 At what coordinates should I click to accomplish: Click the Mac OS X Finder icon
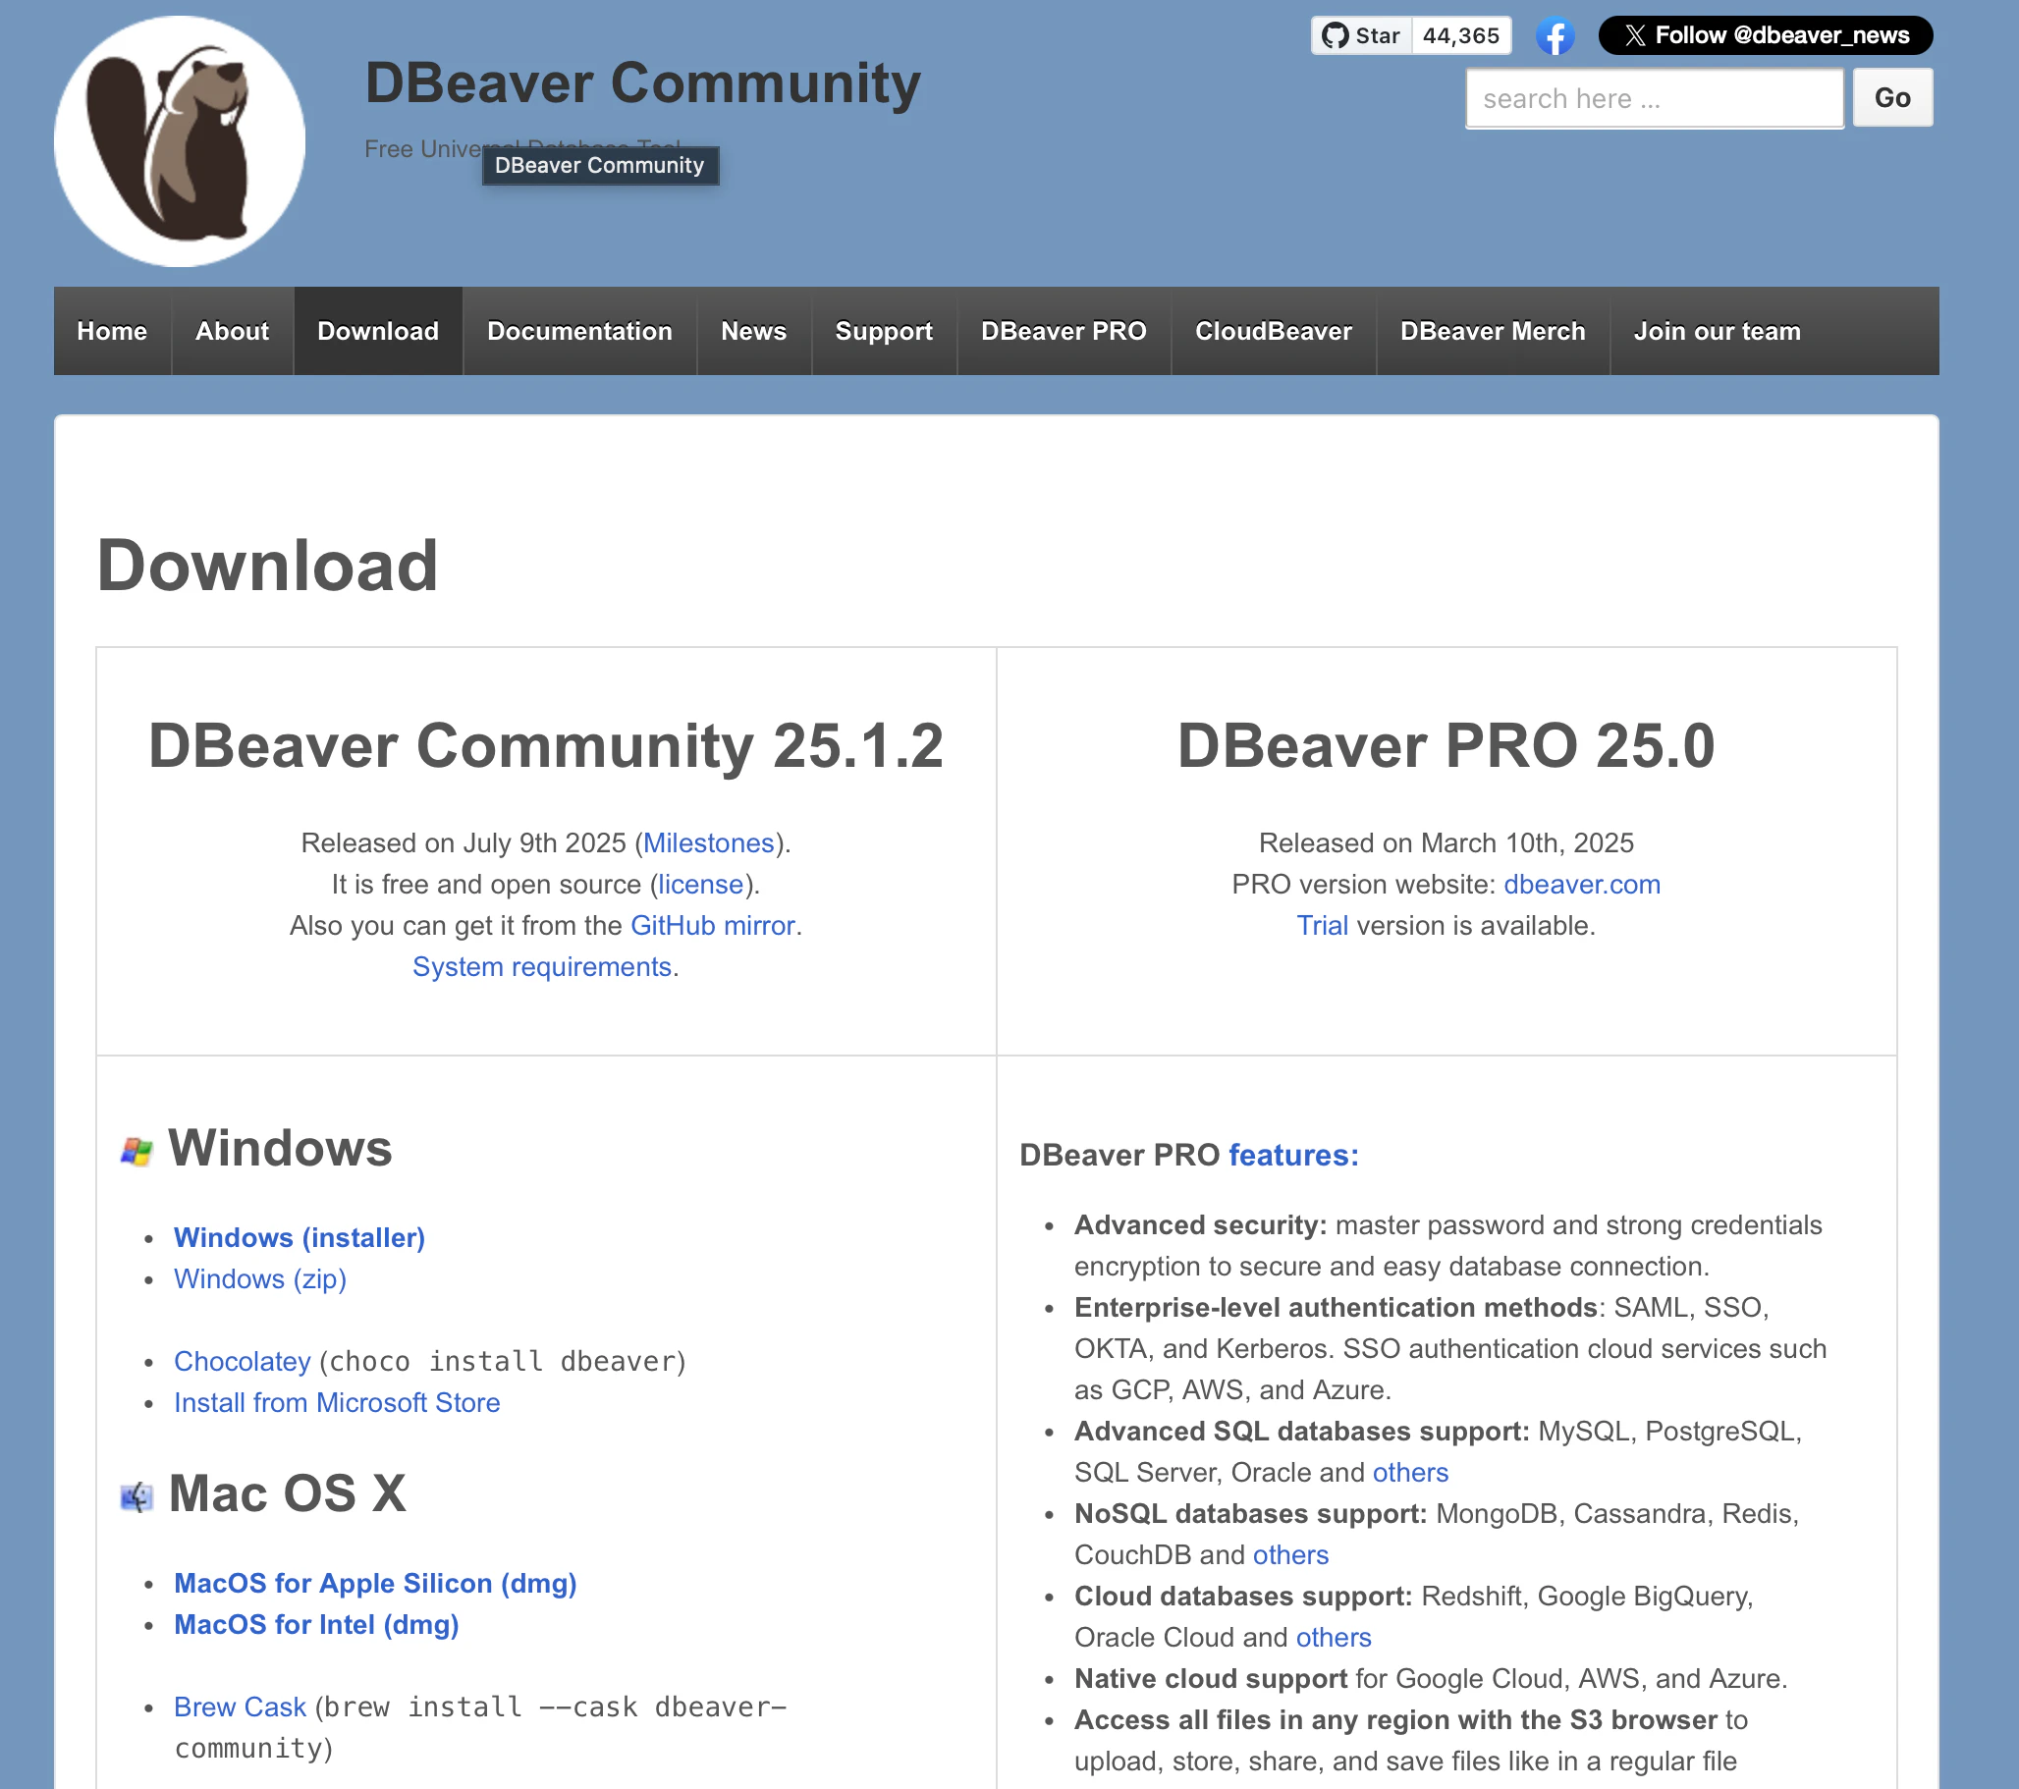click(x=136, y=1496)
